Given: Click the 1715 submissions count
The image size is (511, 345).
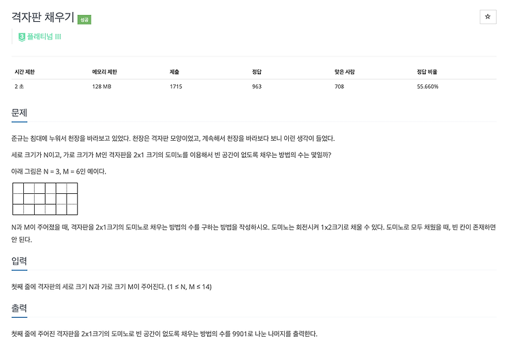Looking at the screenshot, I should pos(176,86).
